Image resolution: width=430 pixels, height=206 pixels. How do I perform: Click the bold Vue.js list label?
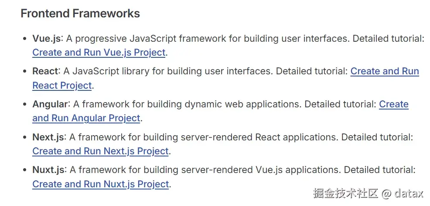46,39
